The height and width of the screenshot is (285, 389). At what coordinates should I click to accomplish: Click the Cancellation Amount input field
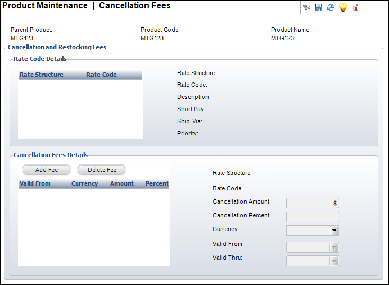313,203
